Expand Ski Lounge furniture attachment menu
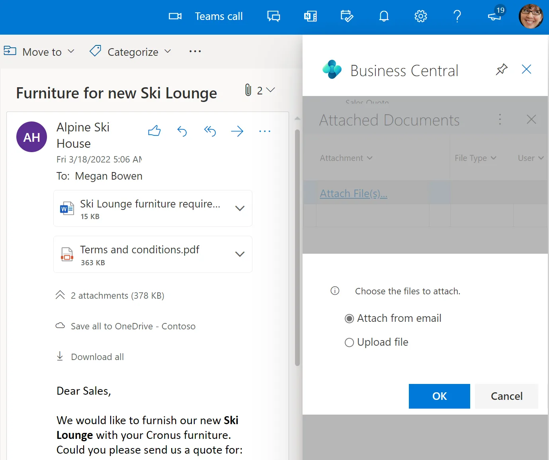Screen dimensions: 549x460 pos(240,208)
